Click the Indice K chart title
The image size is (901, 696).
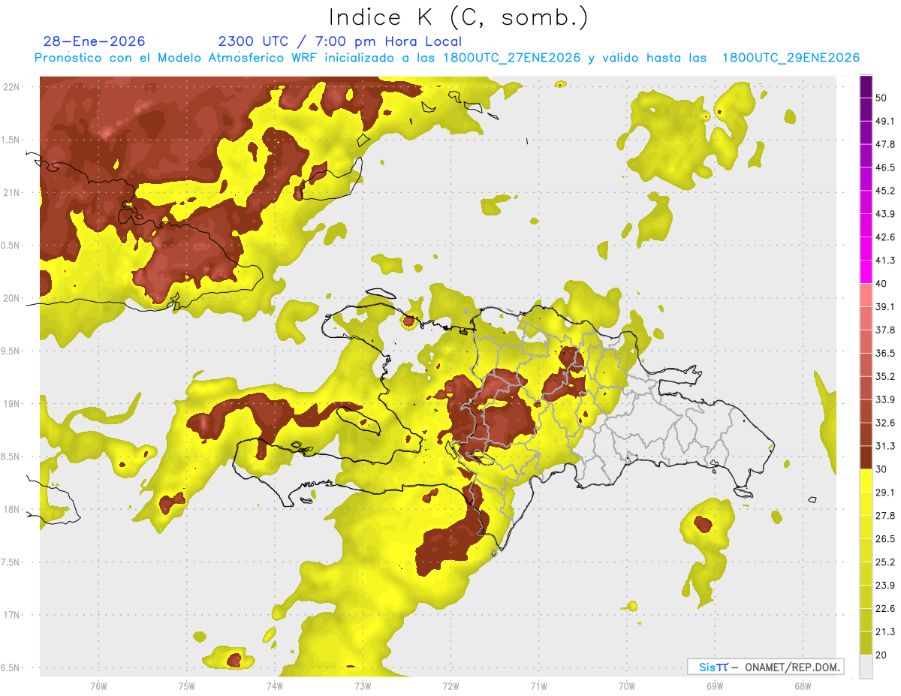[x=459, y=17]
